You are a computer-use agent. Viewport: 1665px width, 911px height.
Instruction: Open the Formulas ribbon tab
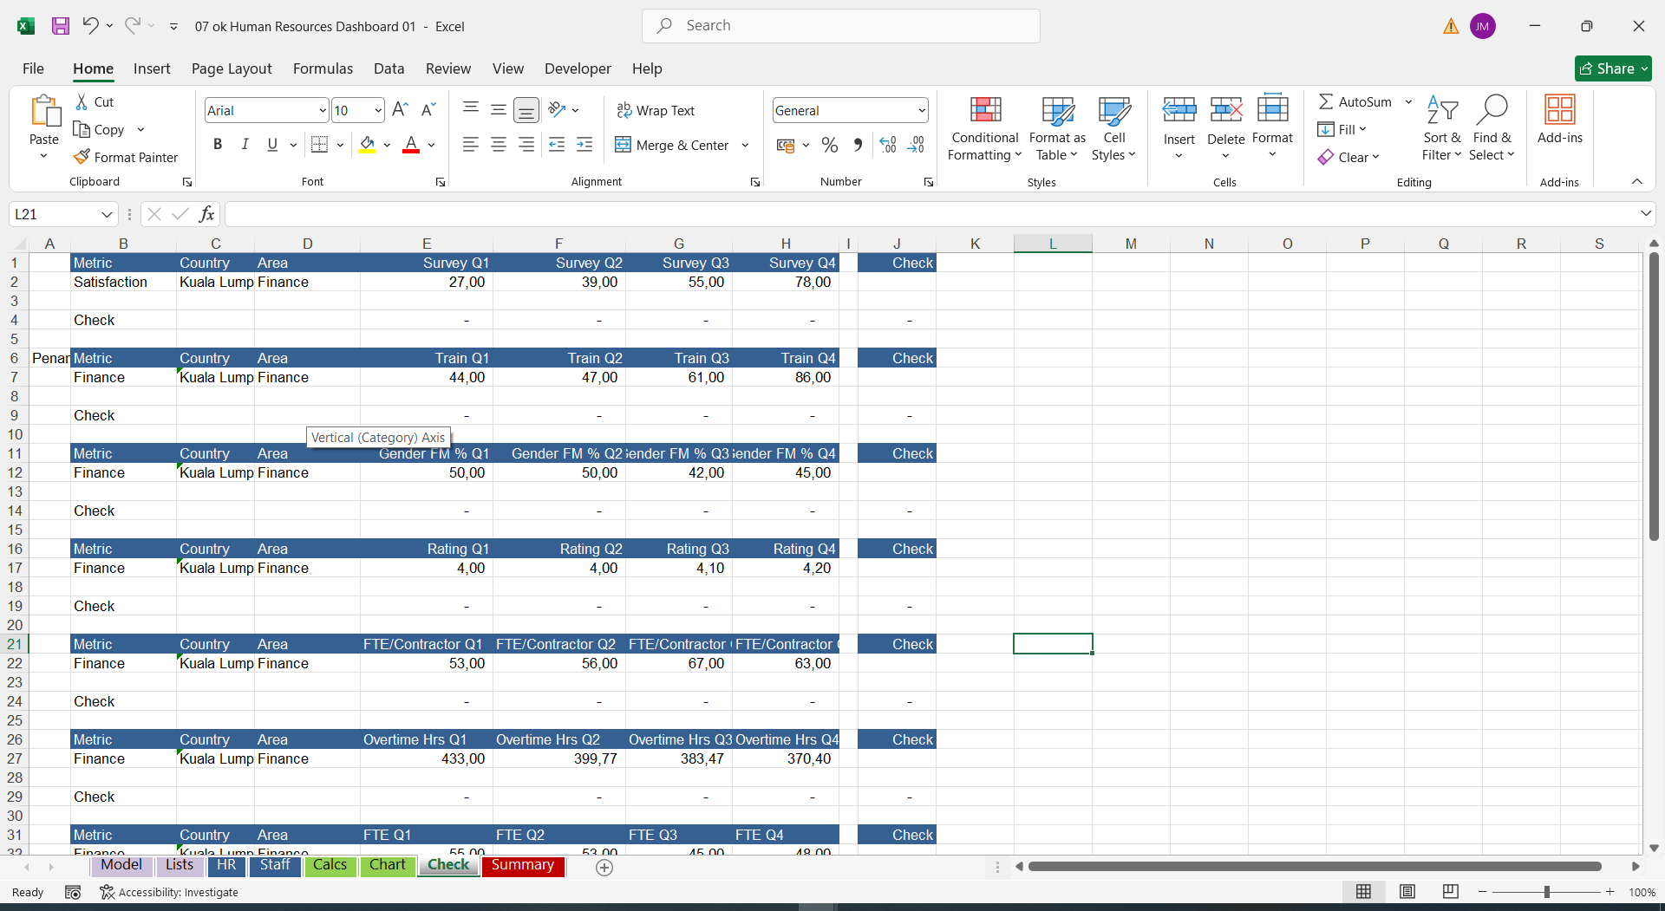tap(323, 68)
